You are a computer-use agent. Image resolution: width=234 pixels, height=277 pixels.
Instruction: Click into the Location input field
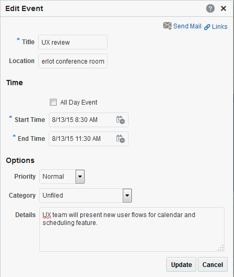[73, 61]
